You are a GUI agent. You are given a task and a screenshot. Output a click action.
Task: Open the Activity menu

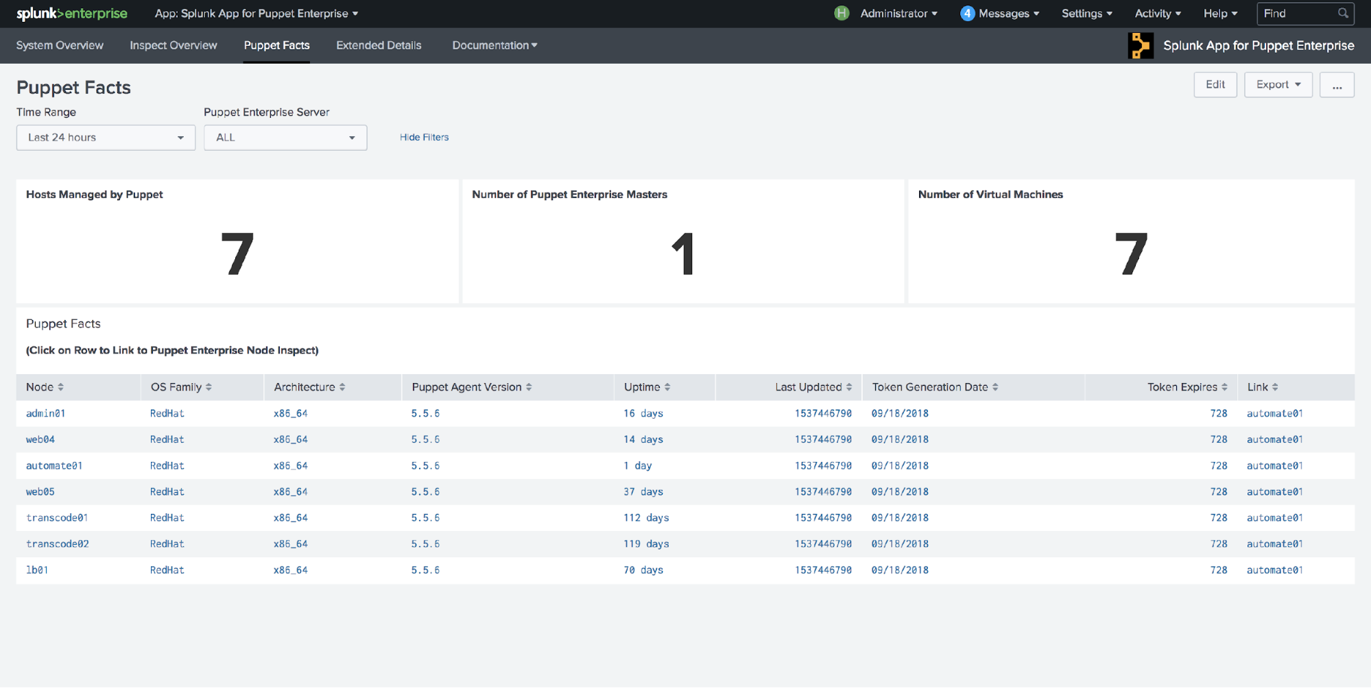1158,14
